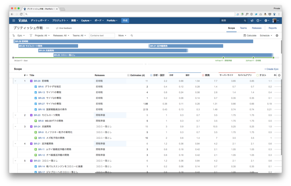Open the Epic hierarchy dropdown
This screenshot has height=186, width=291.
(21, 35)
